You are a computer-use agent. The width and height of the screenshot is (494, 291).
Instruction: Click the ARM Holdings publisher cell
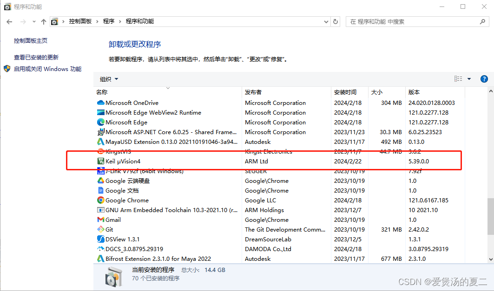[x=264, y=210]
